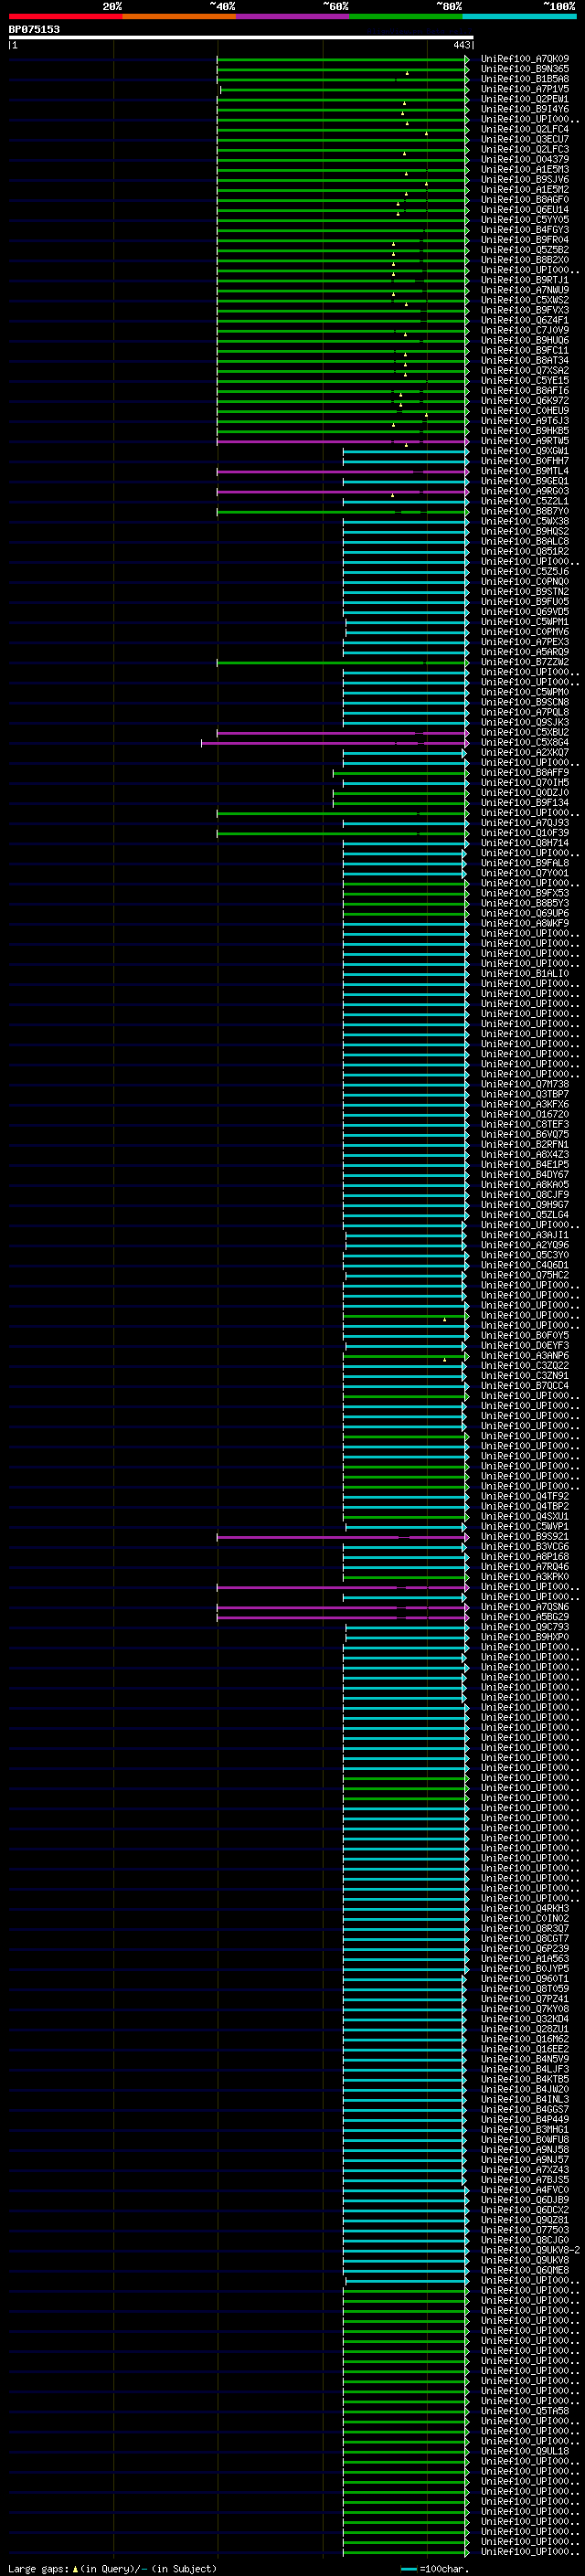585x2576 pixels.
Task: Select hit UniRef100_Q6Z4F1
Action: pyautogui.click(x=525, y=320)
